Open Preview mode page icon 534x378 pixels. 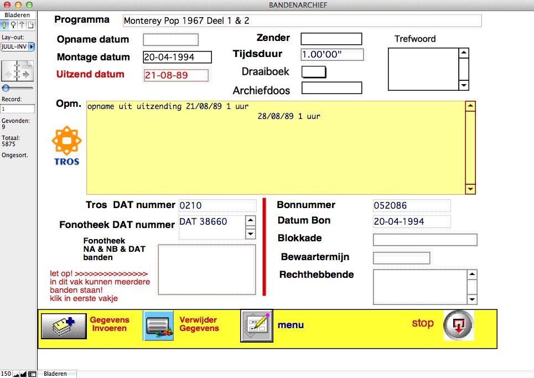tap(31, 25)
